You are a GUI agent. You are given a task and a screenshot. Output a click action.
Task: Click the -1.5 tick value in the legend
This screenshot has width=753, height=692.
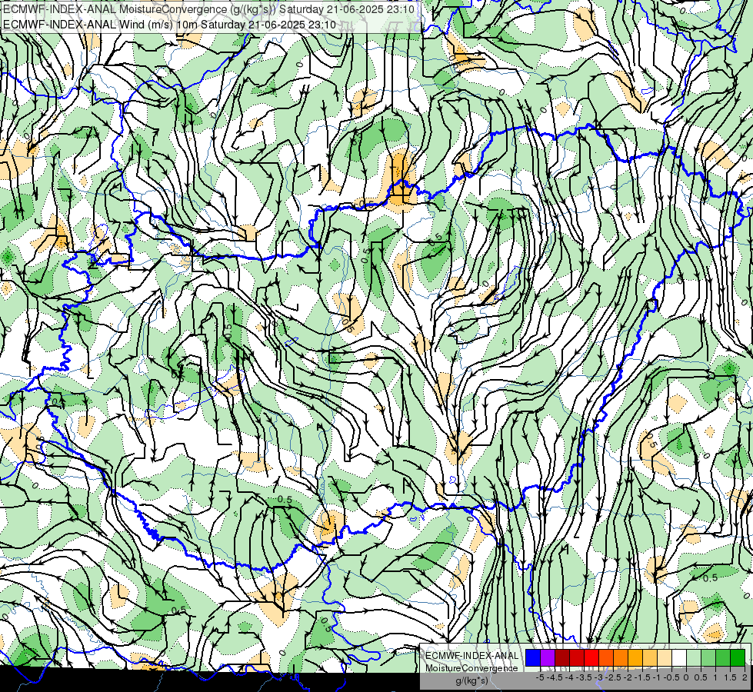(642, 677)
